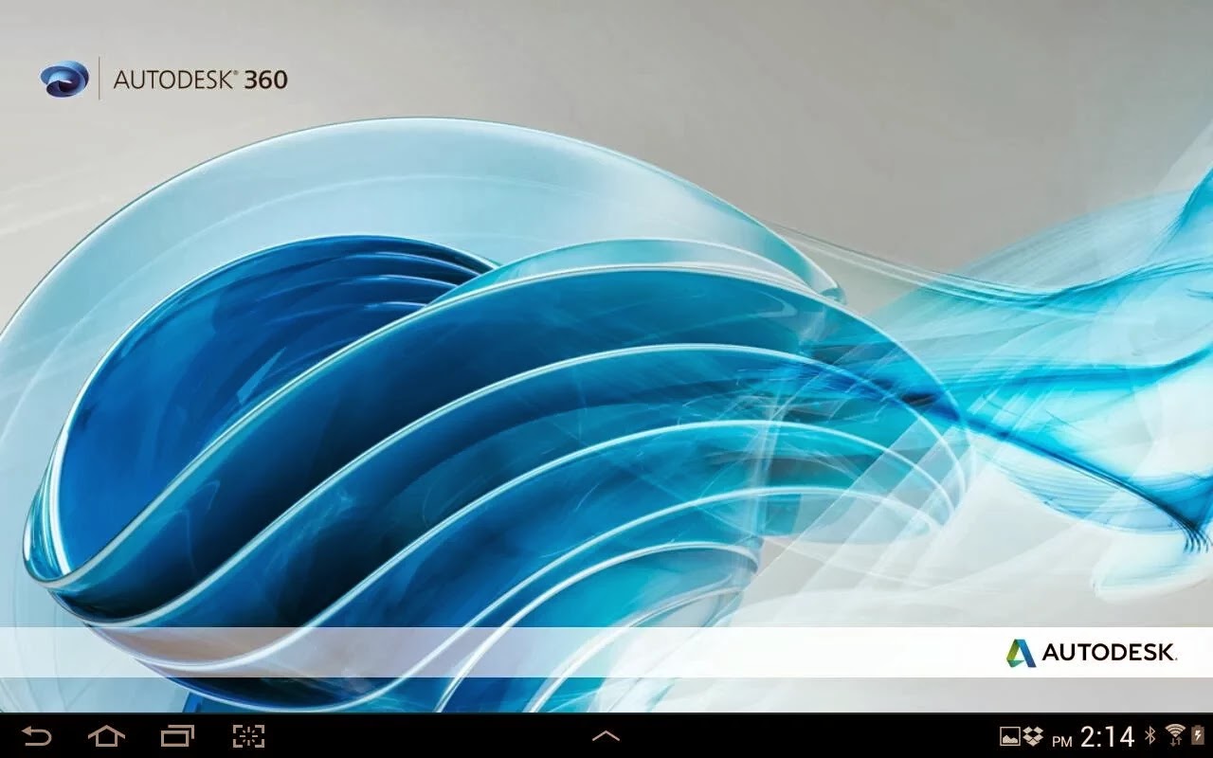Expand the mini apps tray chevron
The width and height of the screenshot is (1213, 758).
click(x=606, y=736)
